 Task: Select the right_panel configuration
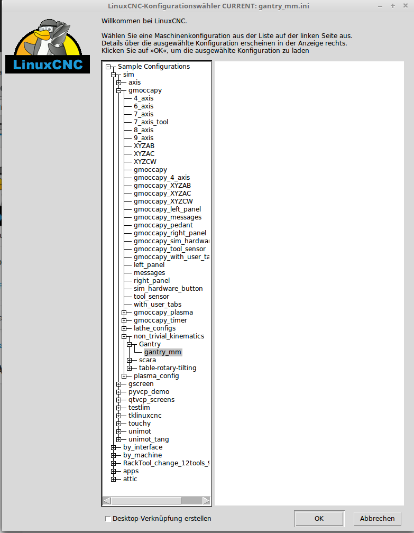coord(152,280)
